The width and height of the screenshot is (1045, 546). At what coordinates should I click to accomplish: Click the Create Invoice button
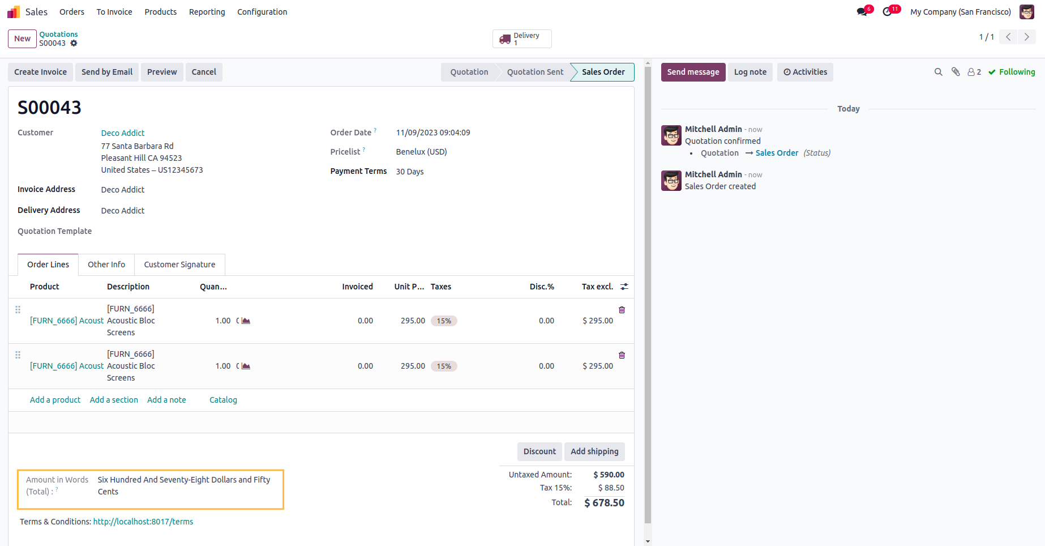point(40,72)
